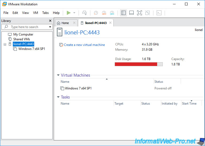The image size is (205, 146).
Task: Click the Take Snapshot toolbar icon
Action: 96,13
